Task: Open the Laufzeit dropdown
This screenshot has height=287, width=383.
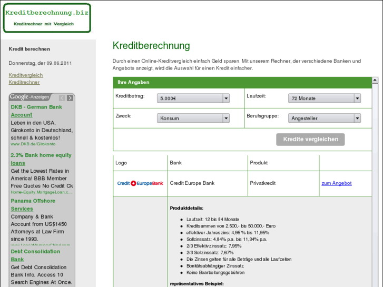Action: click(x=325, y=98)
